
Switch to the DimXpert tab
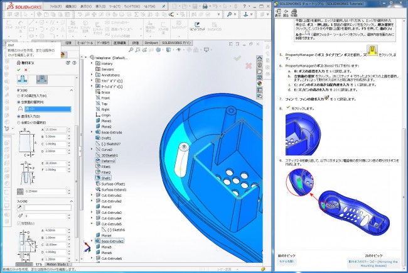tap(151, 43)
